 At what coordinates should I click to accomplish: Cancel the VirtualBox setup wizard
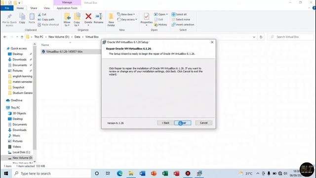click(203, 123)
